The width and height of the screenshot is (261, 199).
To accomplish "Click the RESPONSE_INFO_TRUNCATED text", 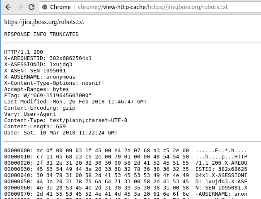I will coord(41,34).
